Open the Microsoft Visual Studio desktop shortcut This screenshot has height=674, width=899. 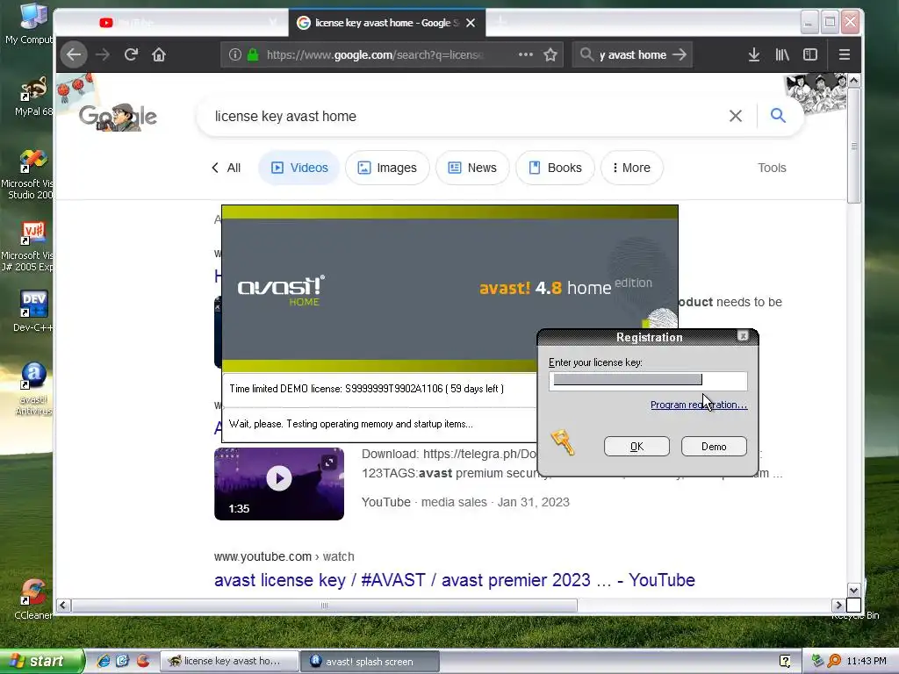tap(29, 175)
